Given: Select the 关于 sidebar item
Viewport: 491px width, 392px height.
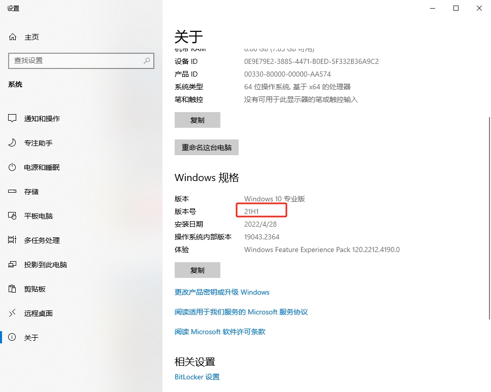Looking at the screenshot, I should (31, 337).
